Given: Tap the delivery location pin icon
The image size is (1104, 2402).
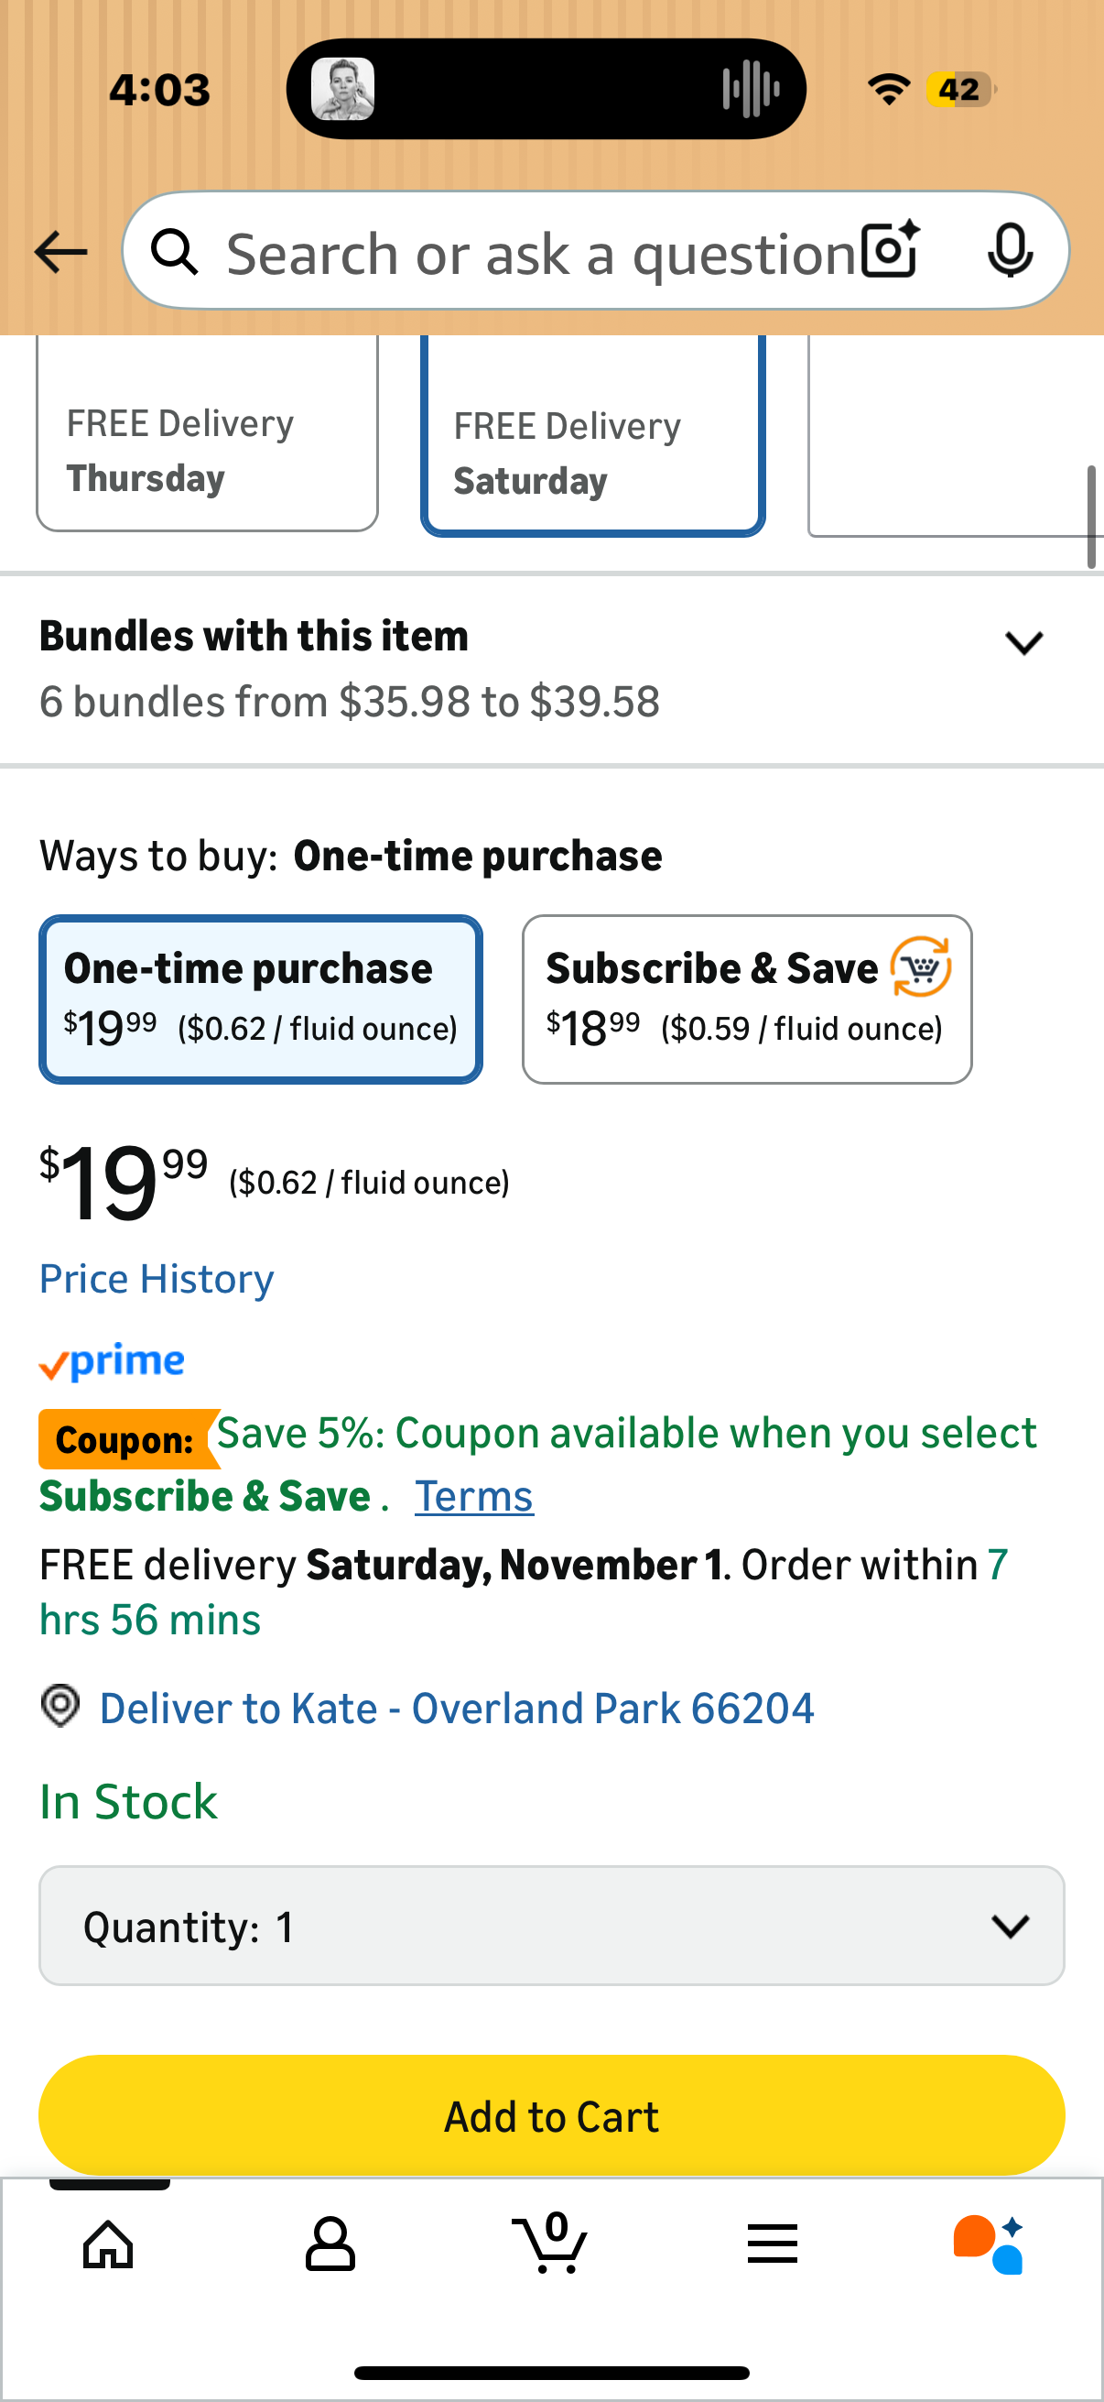Looking at the screenshot, I should (x=60, y=1707).
